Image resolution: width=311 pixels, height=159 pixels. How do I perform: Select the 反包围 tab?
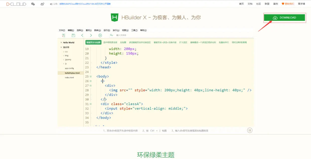pos(123,42)
